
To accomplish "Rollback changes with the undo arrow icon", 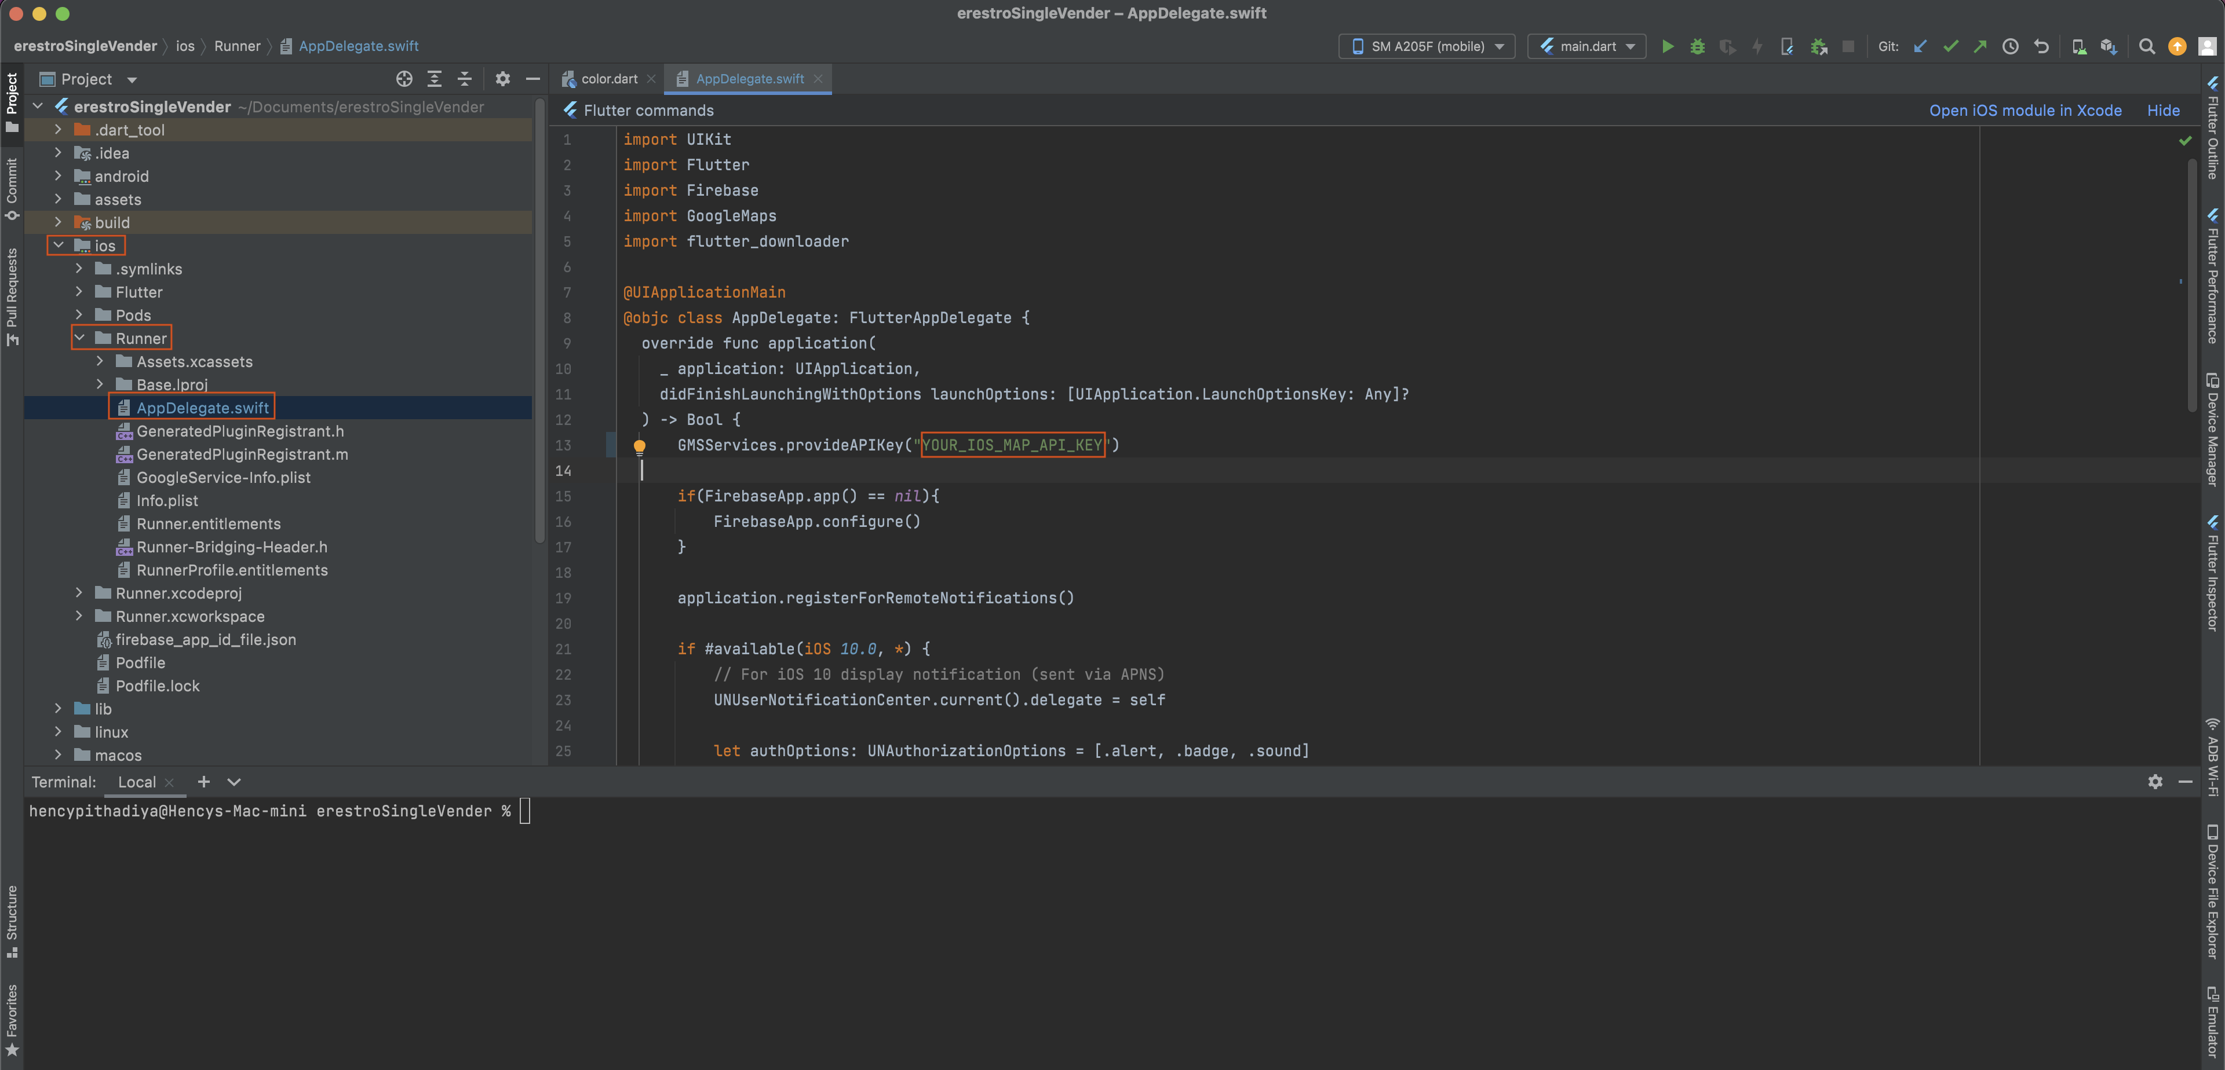I will tap(2041, 46).
